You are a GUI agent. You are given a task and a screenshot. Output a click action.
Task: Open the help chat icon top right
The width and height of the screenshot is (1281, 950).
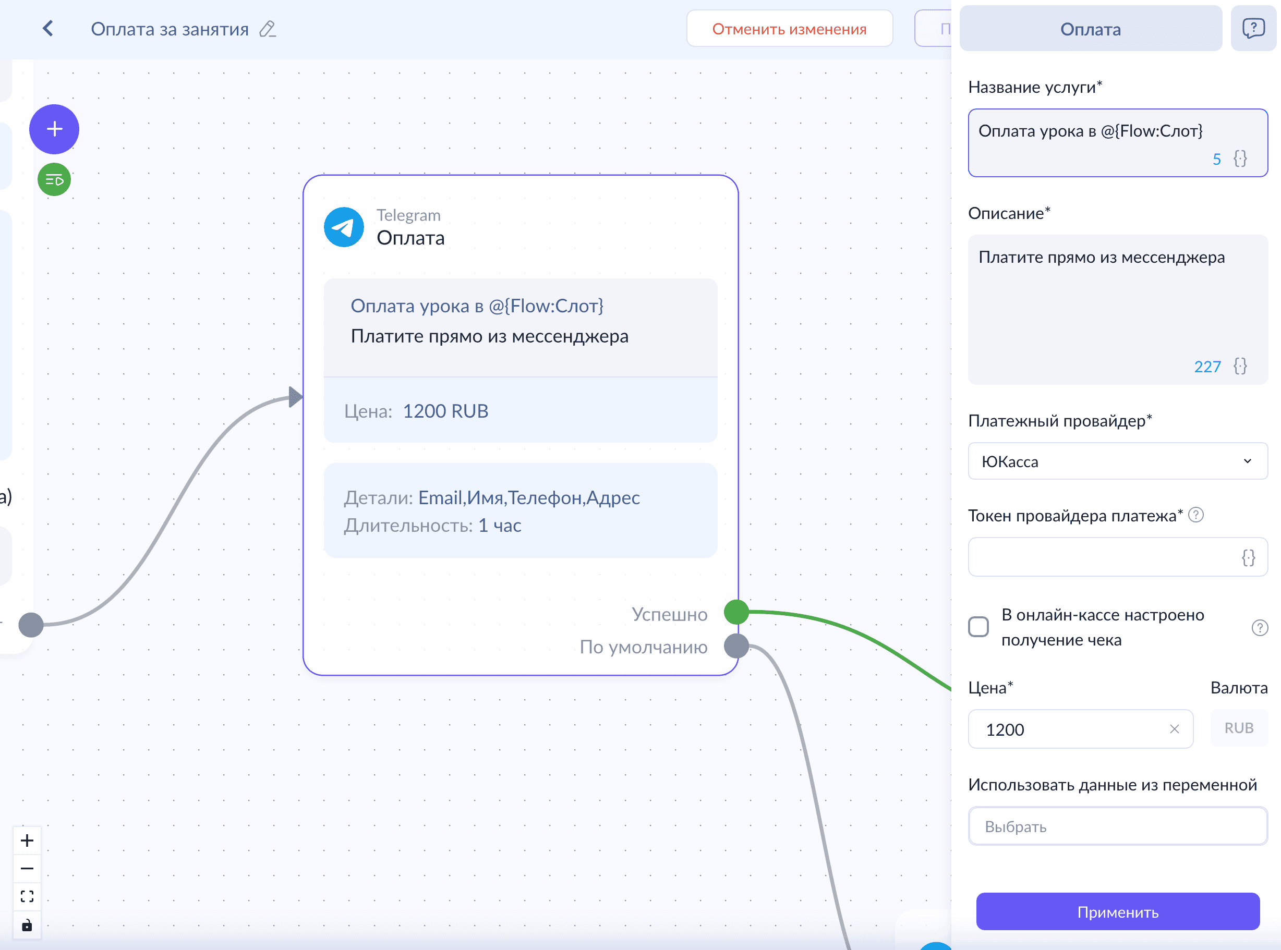(1253, 29)
